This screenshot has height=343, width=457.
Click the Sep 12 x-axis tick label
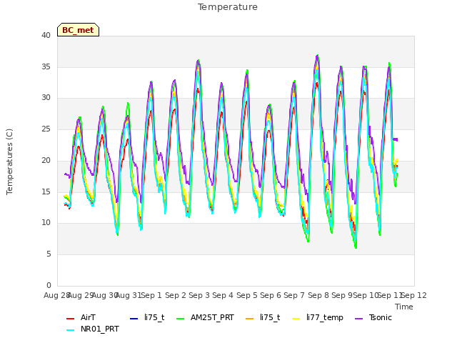click(x=414, y=295)
